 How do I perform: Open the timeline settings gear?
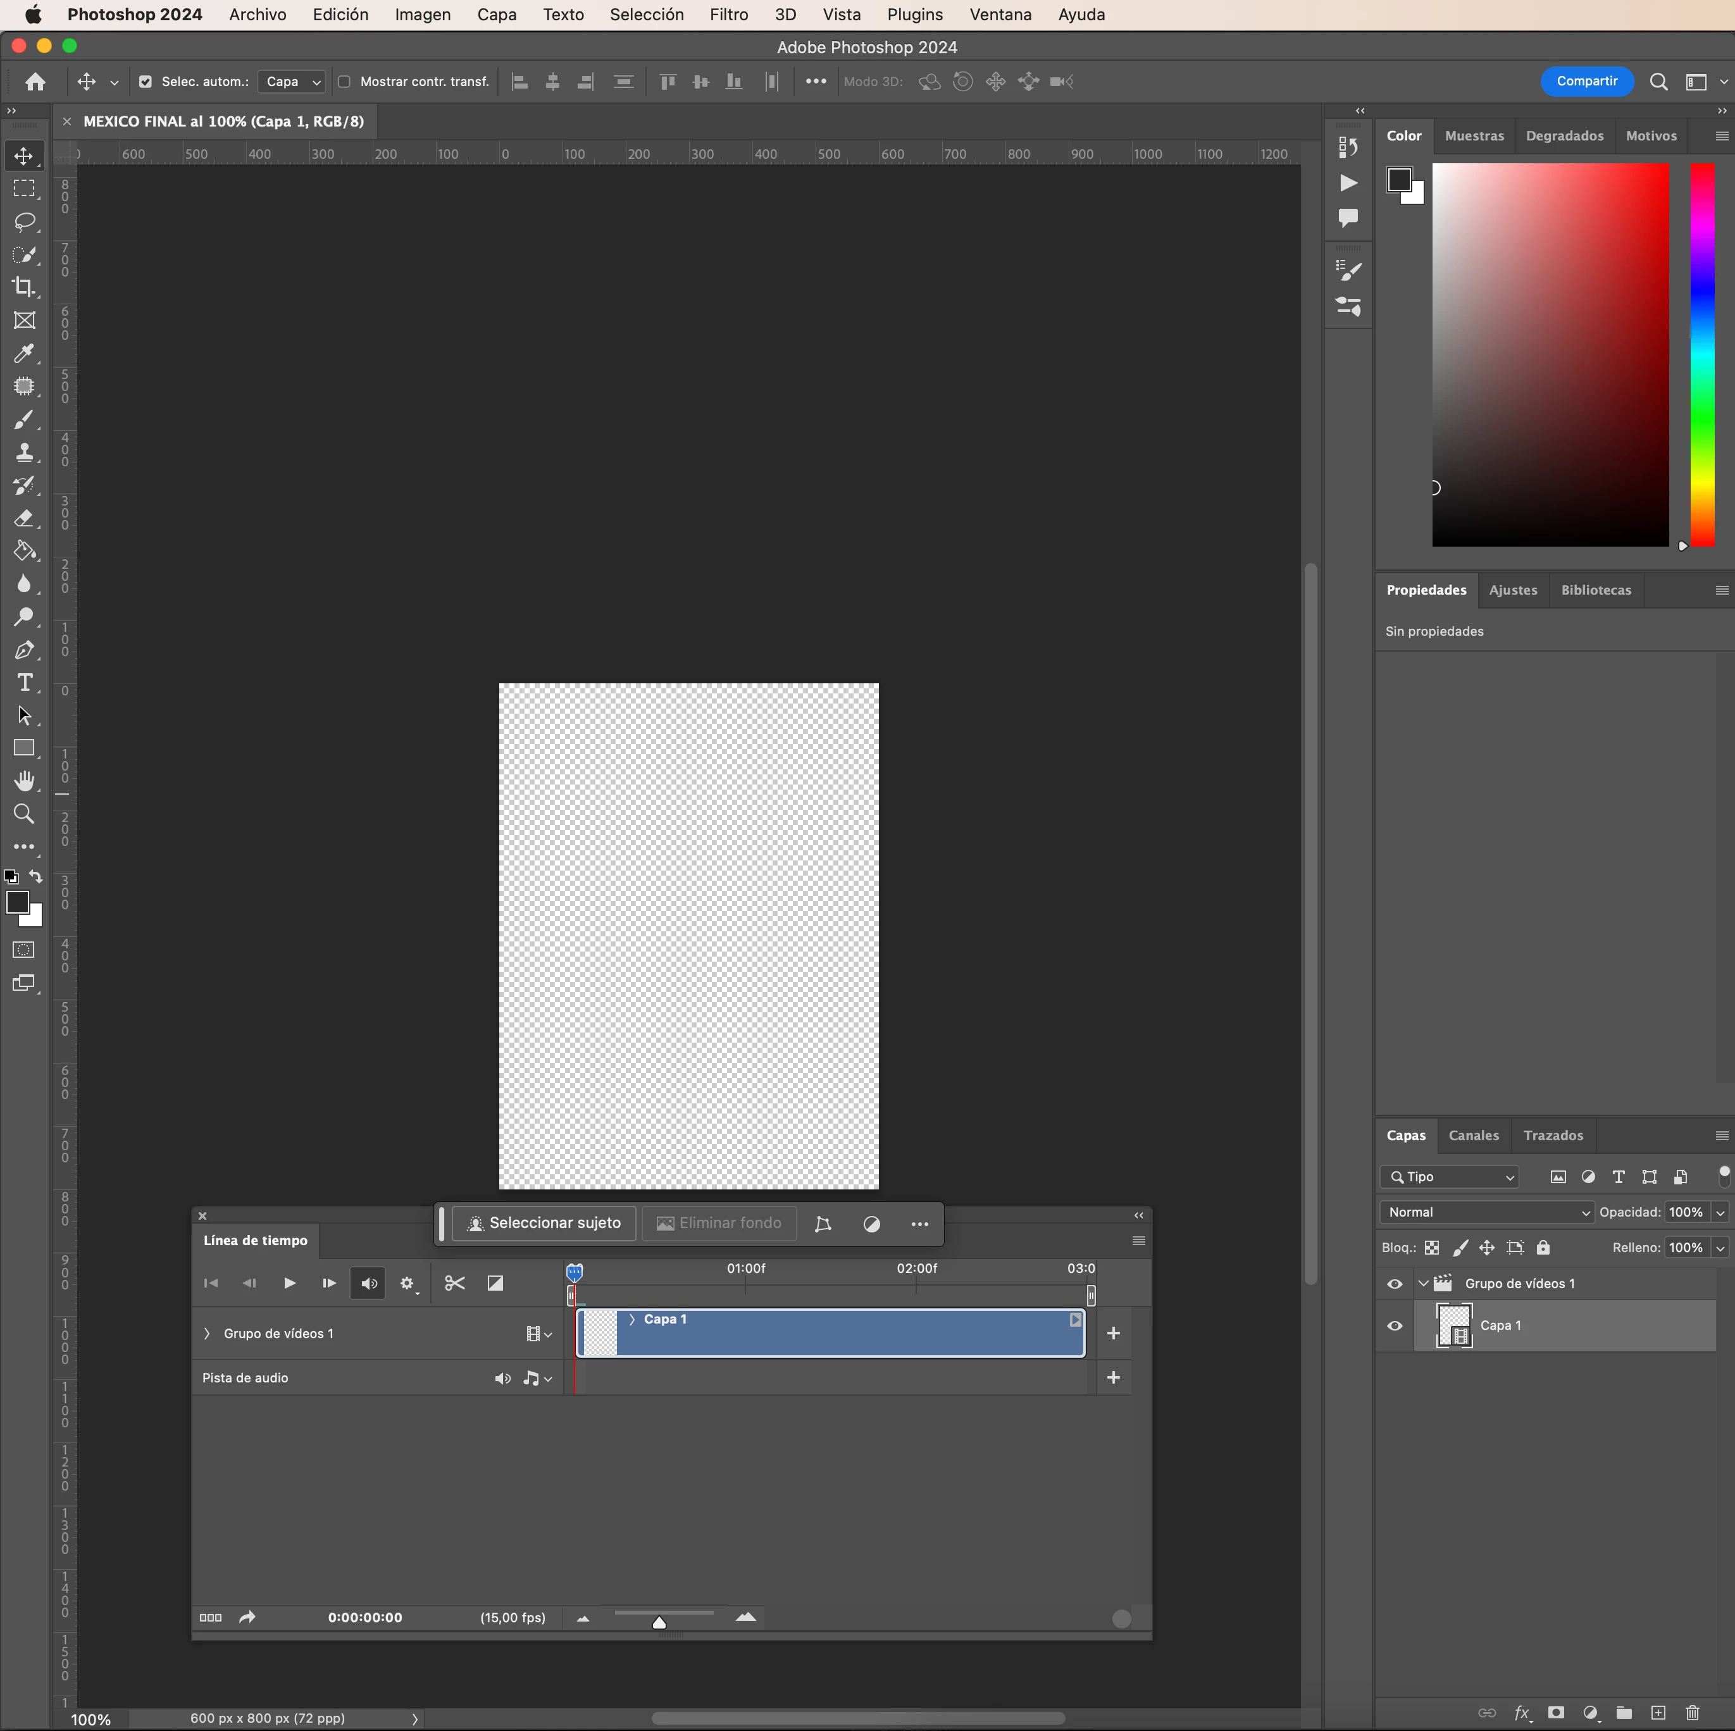[407, 1284]
